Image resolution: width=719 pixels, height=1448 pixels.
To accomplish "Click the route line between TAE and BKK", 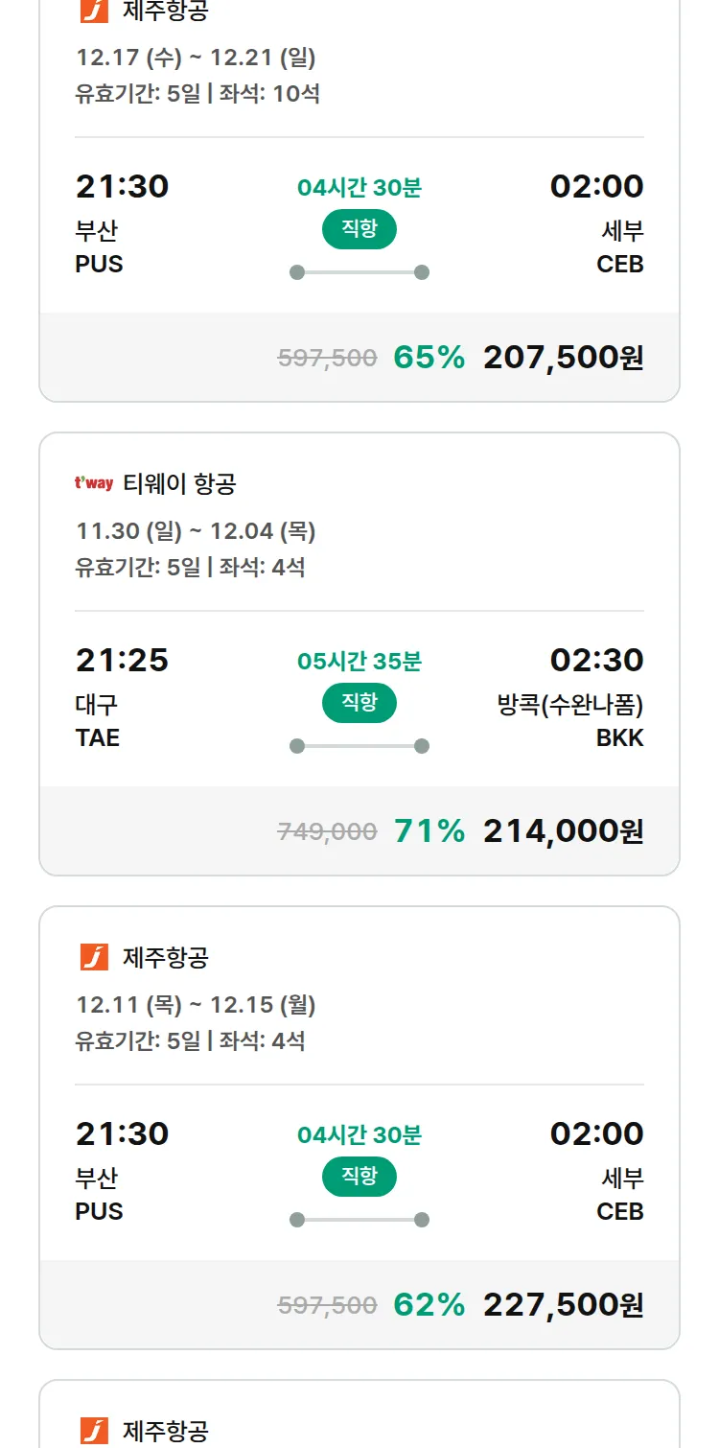I will 359,746.
